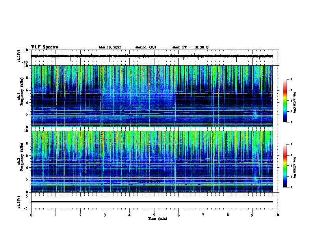Click the "-3" label on ch.1 color scale
This screenshot has height=241, width=312.
(290, 80)
